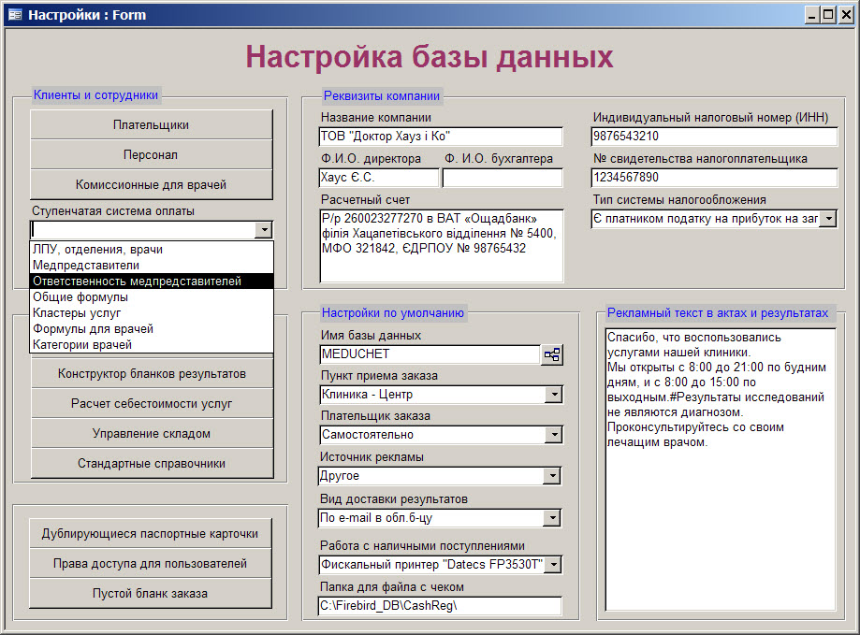
Task: Click the Управление складом button
Action: (x=152, y=433)
